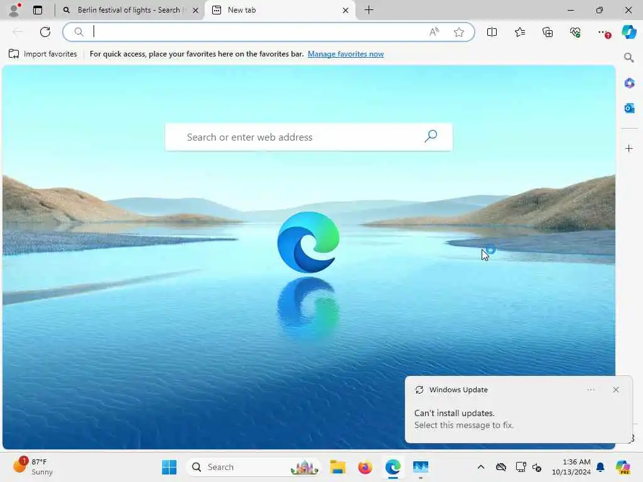
Task: Open Copilot preview taskbar icon
Action: pos(623,467)
